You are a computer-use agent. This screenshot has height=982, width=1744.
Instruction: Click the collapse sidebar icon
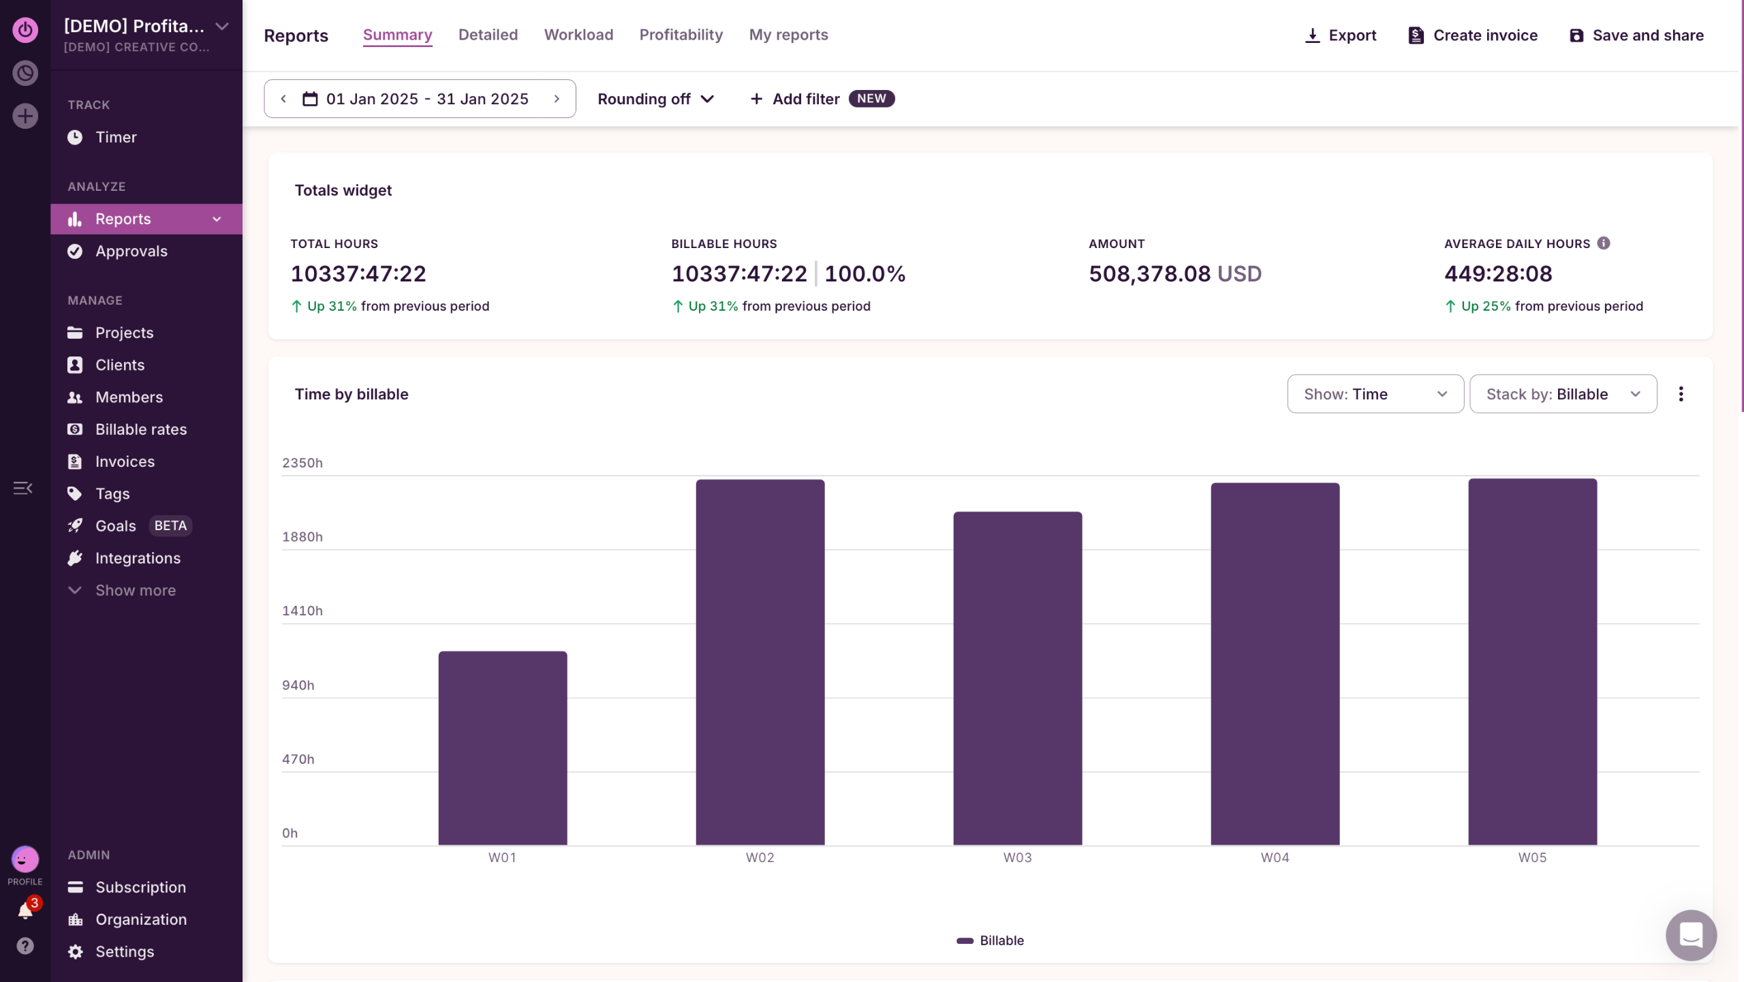coord(22,488)
